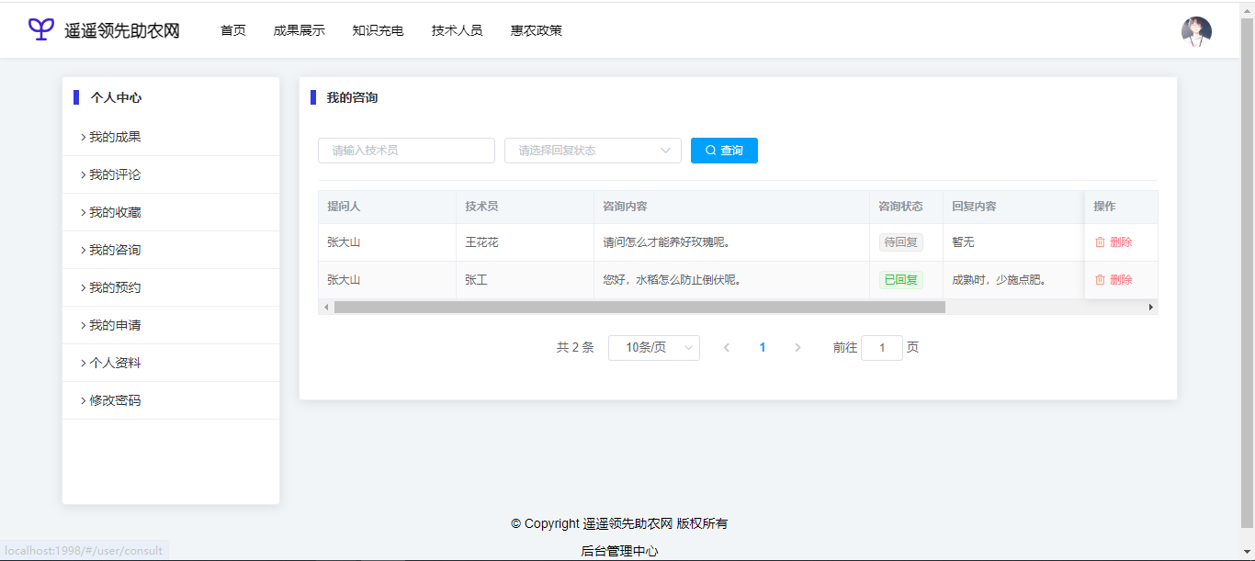Go to previous page with left chevron
The image size is (1255, 561).
click(x=727, y=348)
